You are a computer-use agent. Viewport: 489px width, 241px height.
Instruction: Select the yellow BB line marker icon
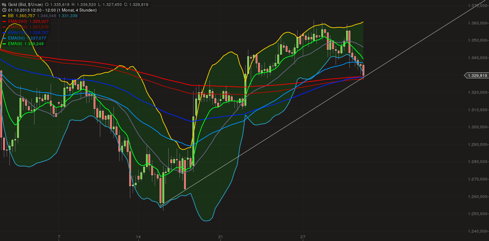(x=4, y=15)
